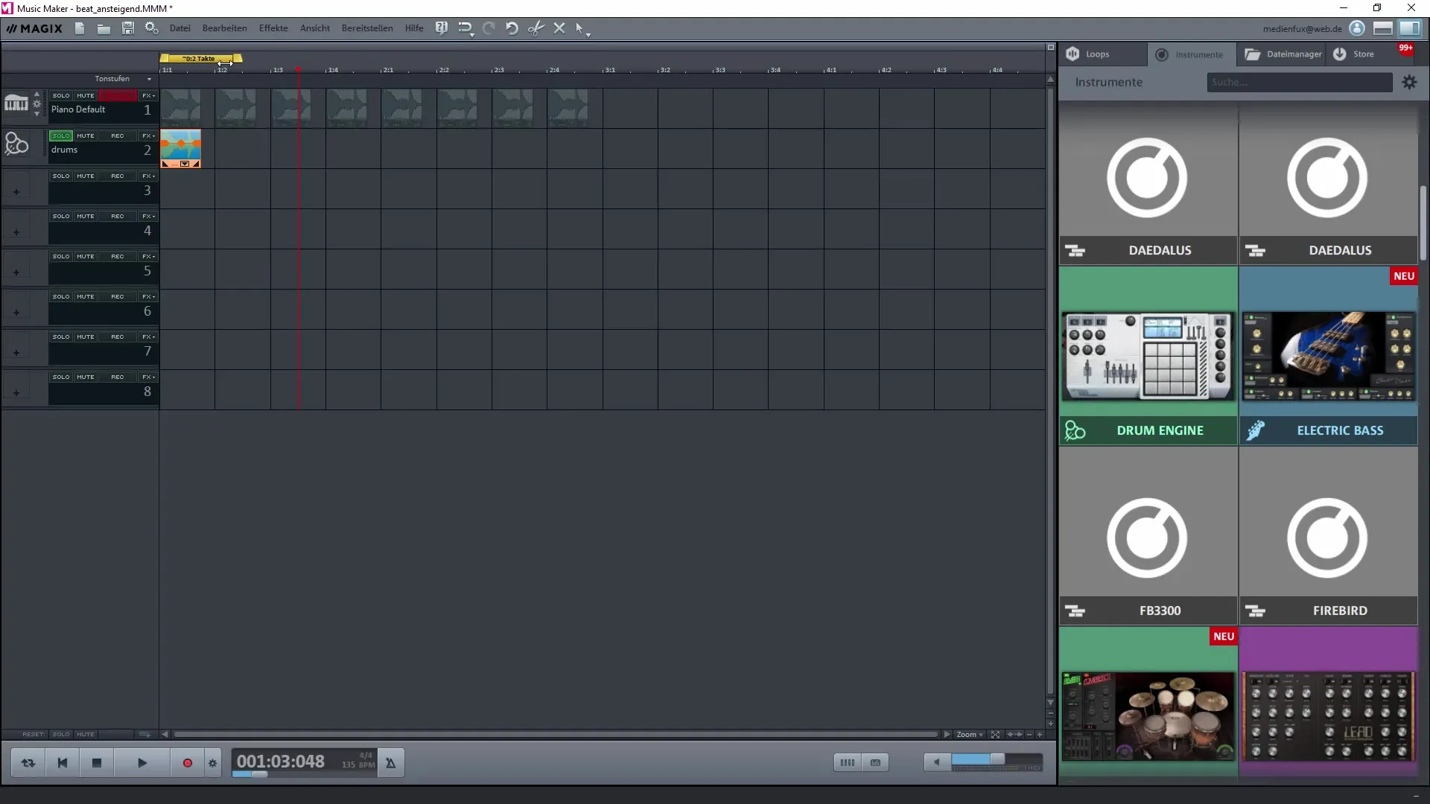Click the undo arrow icon
Image resolution: width=1430 pixels, height=804 pixels.
[x=512, y=28]
